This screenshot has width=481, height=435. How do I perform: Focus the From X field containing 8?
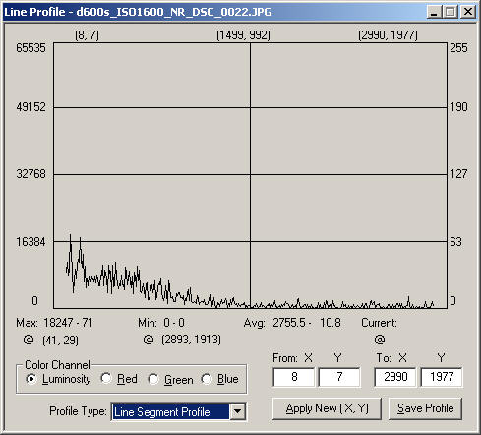coord(294,377)
